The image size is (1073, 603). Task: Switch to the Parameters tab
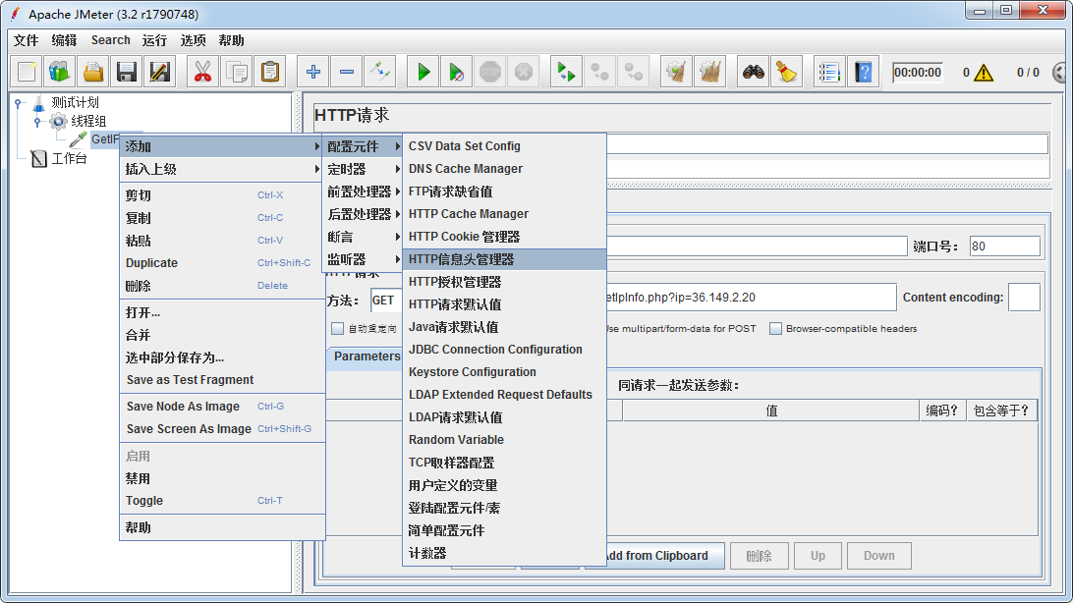[367, 356]
